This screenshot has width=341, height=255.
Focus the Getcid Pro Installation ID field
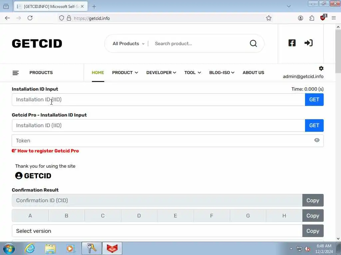point(159,125)
